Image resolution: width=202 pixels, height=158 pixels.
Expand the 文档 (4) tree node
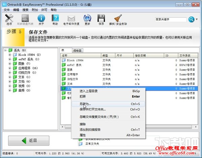(10, 82)
